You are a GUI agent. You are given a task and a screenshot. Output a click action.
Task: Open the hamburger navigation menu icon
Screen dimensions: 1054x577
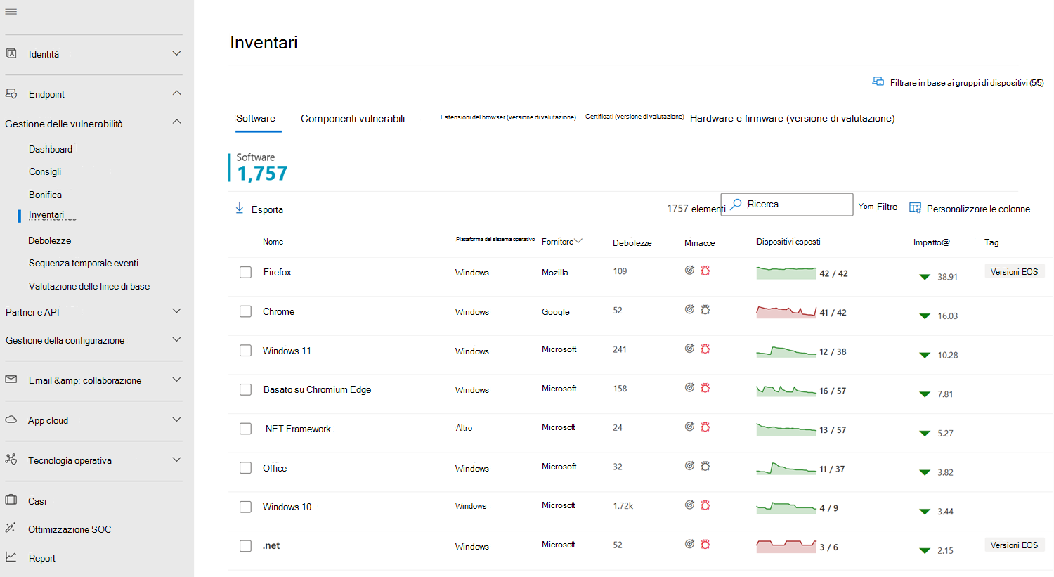[x=11, y=12]
